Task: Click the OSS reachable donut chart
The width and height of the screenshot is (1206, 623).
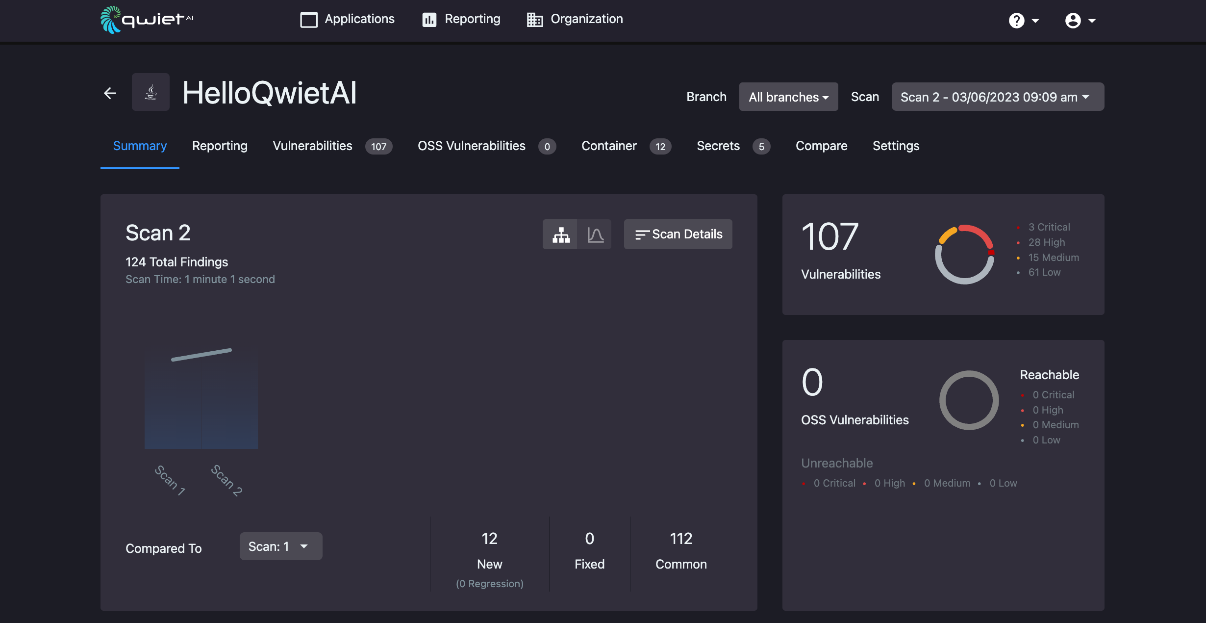Action: pos(969,400)
